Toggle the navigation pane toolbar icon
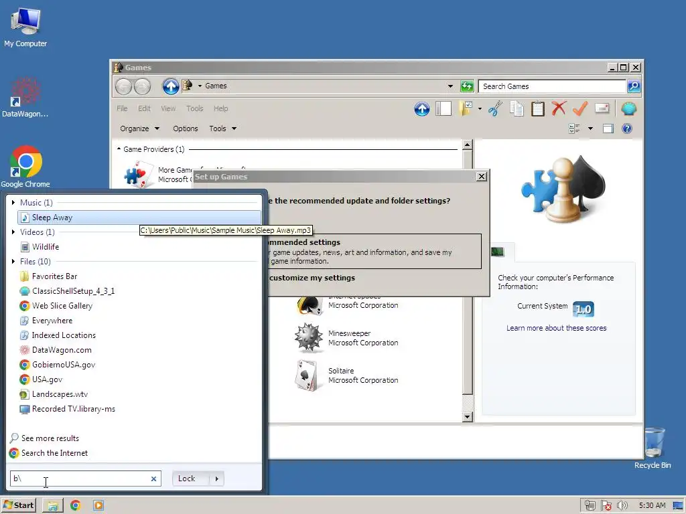This screenshot has height=514, width=686. pos(443,108)
